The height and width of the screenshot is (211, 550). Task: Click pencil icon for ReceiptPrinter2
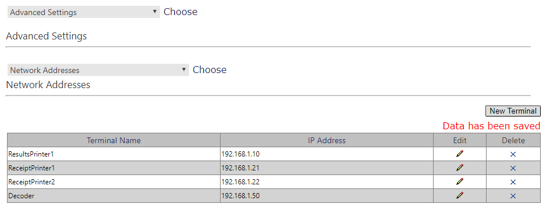460,181
